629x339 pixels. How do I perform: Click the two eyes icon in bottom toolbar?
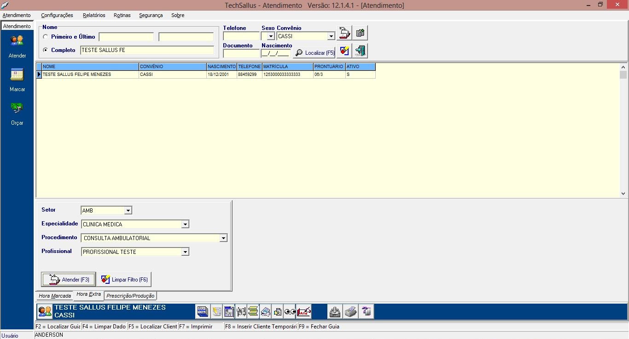[290, 312]
